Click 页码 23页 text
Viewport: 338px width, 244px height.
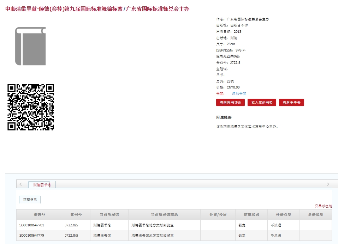point(225,81)
